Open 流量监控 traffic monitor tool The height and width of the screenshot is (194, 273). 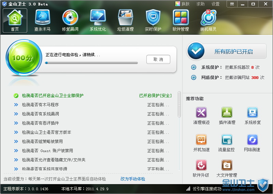227,143
